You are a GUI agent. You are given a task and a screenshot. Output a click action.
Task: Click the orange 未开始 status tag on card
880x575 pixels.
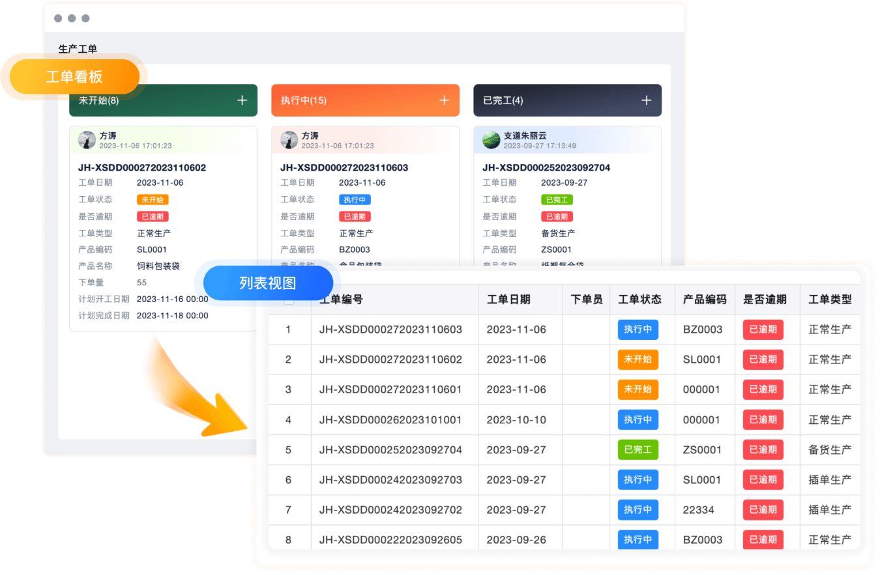pos(153,200)
